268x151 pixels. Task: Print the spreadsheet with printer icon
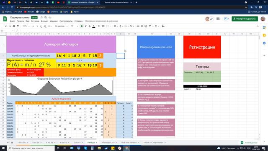tap(14, 26)
